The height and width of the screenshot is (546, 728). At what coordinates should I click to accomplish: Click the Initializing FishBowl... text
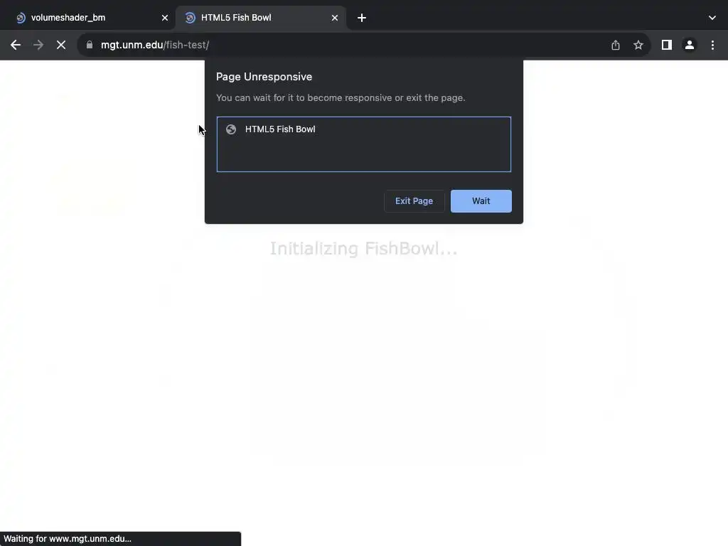[364, 248]
